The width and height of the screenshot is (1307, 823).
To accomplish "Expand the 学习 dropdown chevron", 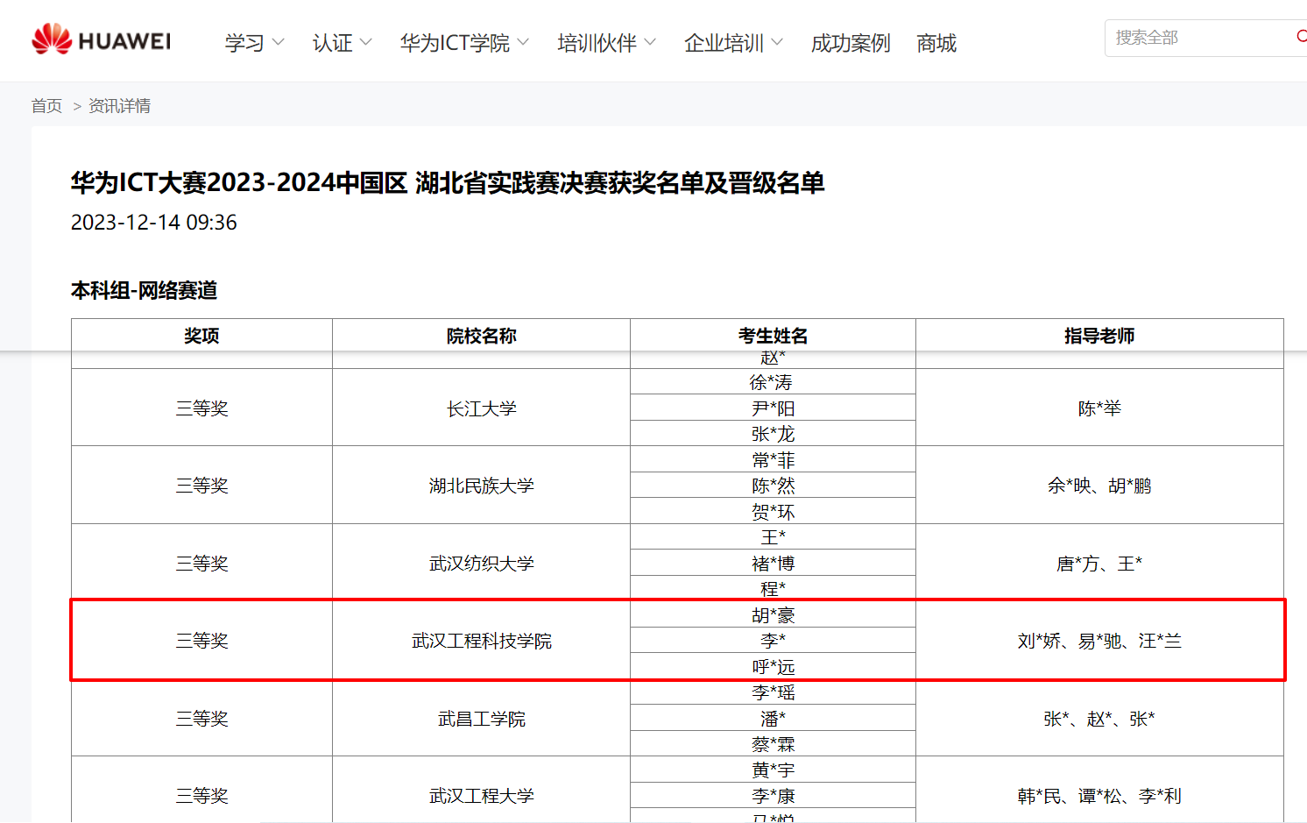I will [279, 42].
